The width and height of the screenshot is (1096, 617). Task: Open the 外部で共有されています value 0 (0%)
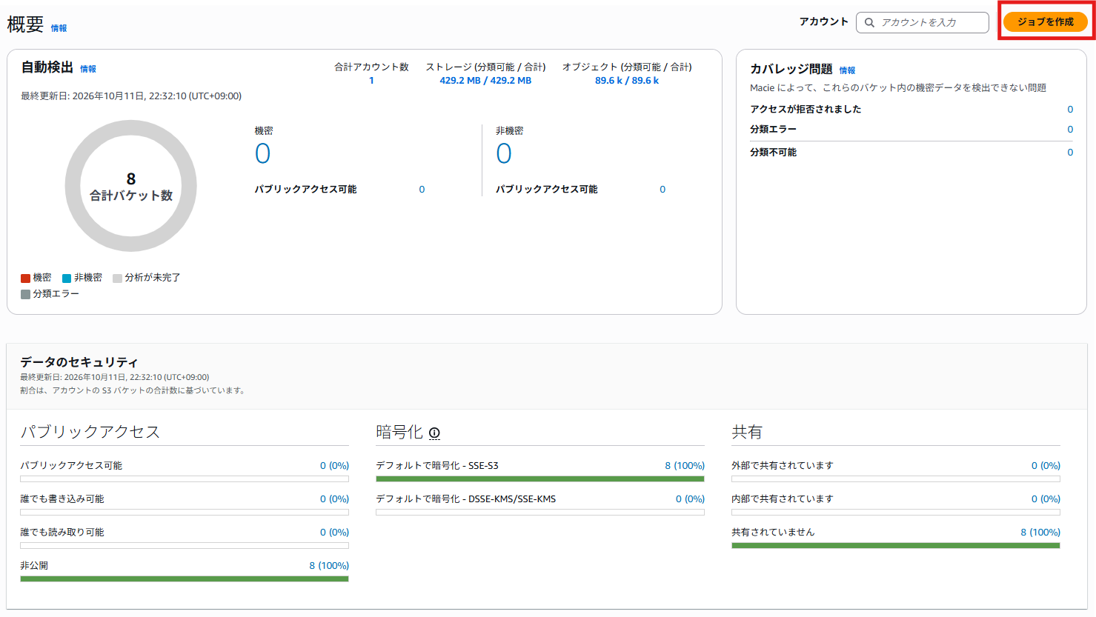[x=1046, y=466]
